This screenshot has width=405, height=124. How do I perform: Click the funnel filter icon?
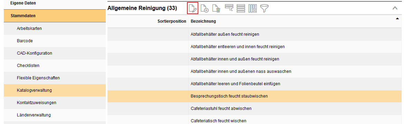pyautogui.click(x=264, y=9)
